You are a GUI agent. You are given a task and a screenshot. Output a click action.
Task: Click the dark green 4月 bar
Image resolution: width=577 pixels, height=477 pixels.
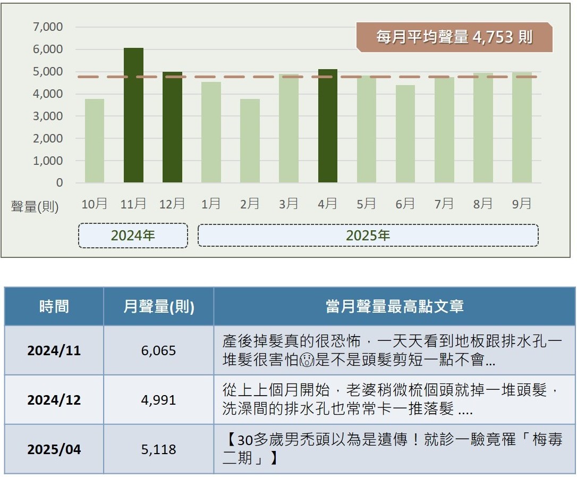[327, 126]
